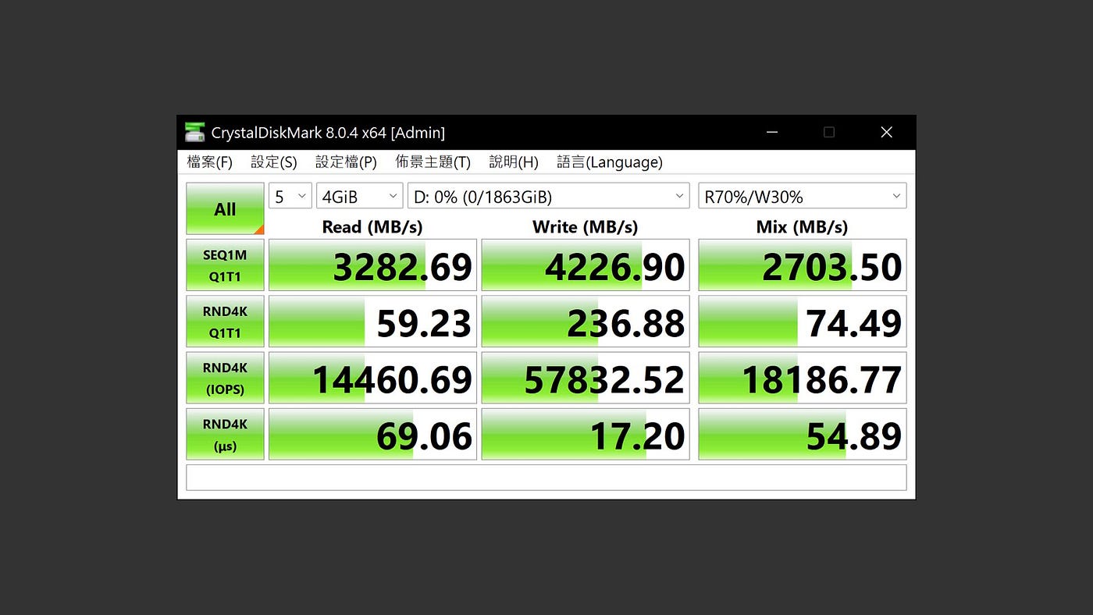Click the latency read value 69.06
The width and height of the screenshot is (1093, 615).
point(373,435)
